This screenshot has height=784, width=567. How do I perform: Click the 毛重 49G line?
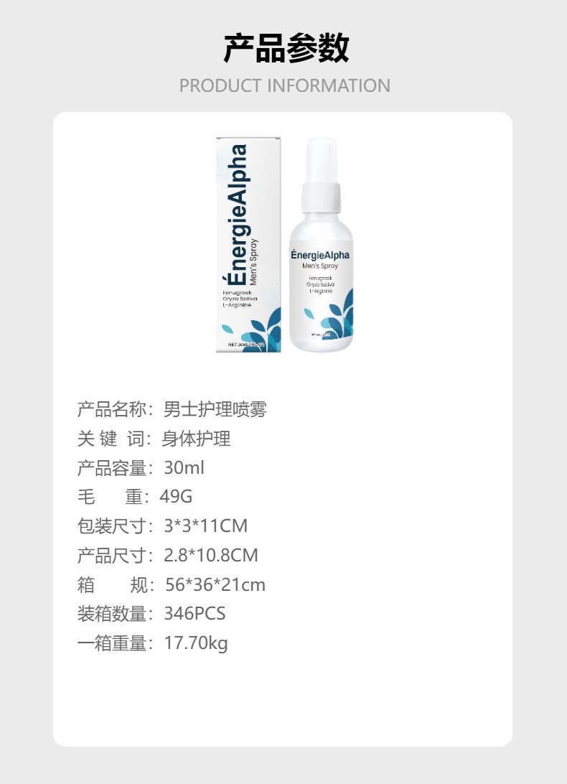(135, 497)
